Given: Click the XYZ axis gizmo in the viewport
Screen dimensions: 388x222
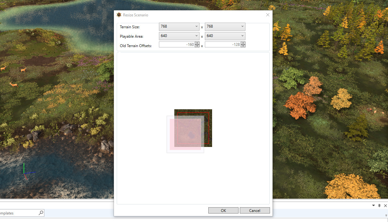Looking at the screenshot, I should tap(28, 172).
